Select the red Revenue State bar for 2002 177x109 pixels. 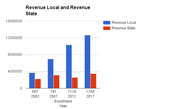[x=38, y=84]
